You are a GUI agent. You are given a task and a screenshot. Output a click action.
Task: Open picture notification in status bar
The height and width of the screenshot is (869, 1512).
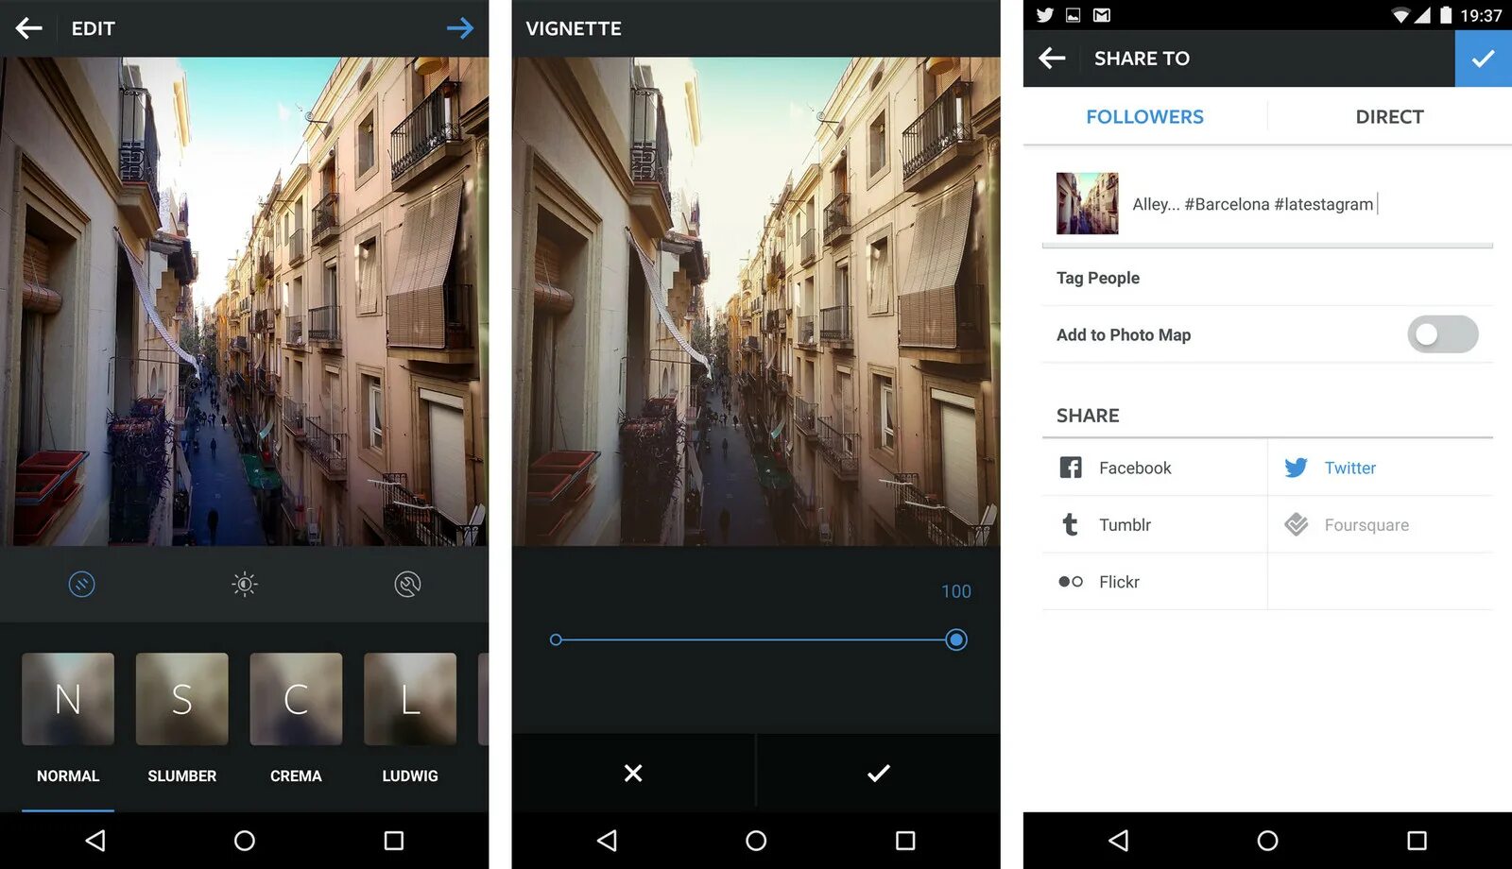[x=1073, y=15]
